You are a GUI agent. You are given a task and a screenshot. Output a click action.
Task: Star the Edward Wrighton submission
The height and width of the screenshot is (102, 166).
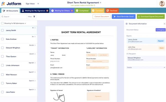coord(35,45)
